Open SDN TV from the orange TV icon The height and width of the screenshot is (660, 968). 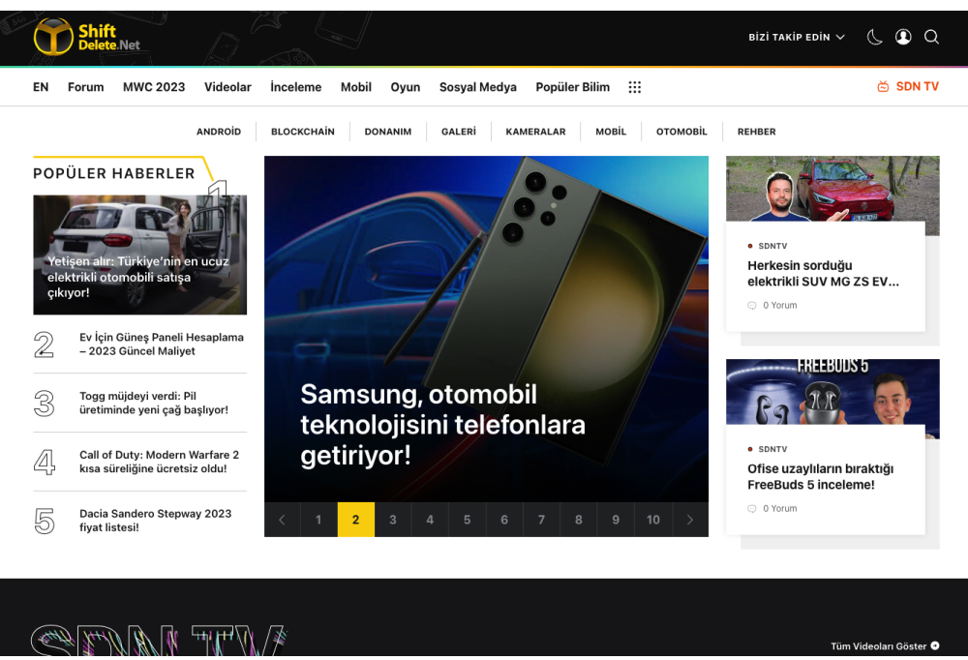coord(883,87)
